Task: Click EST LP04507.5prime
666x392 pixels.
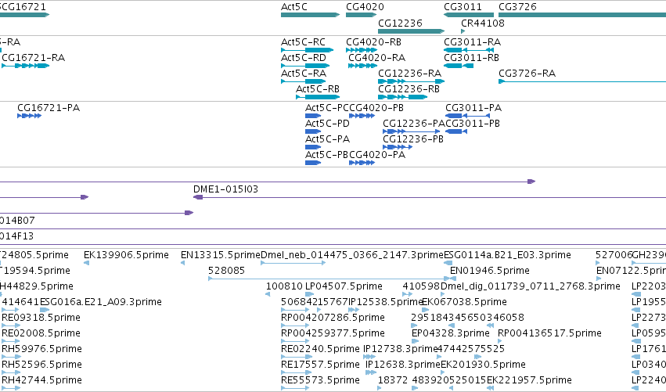Action: [x=344, y=286]
